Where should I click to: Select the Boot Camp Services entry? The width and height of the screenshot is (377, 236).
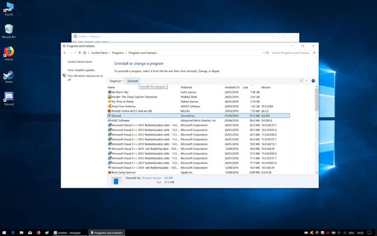click(199, 173)
